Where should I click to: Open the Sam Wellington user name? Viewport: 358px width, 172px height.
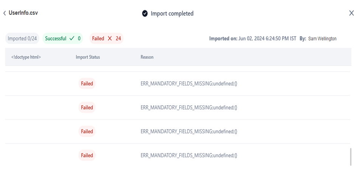pos(322,39)
